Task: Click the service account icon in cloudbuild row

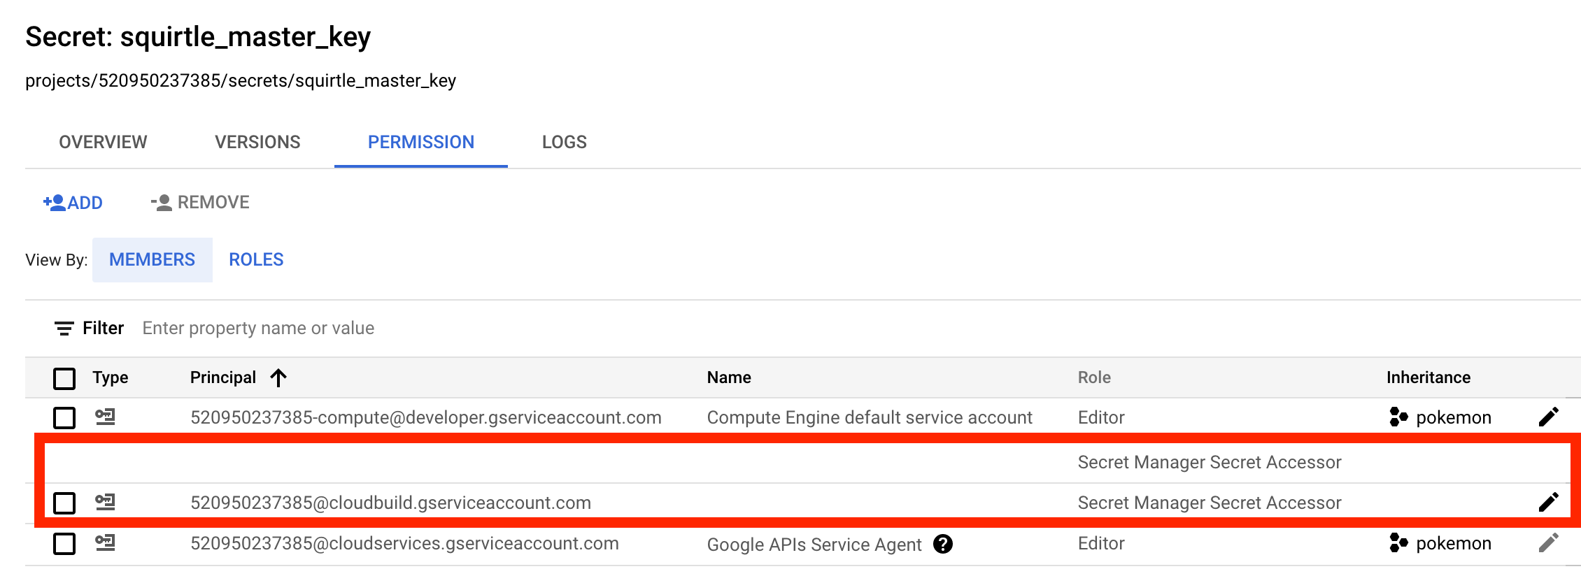Action: tap(105, 502)
